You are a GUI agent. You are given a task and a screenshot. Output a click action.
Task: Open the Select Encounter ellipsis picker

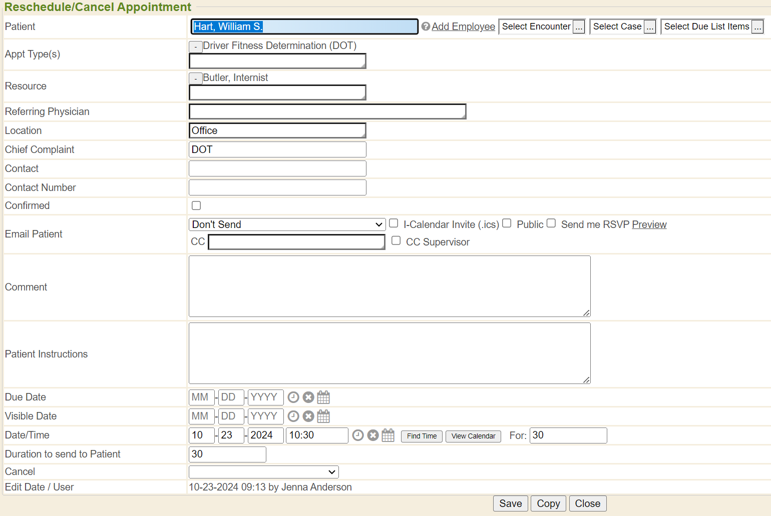click(x=579, y=27)
